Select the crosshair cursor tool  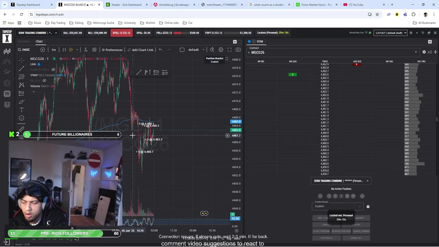(x=22, y=60)
